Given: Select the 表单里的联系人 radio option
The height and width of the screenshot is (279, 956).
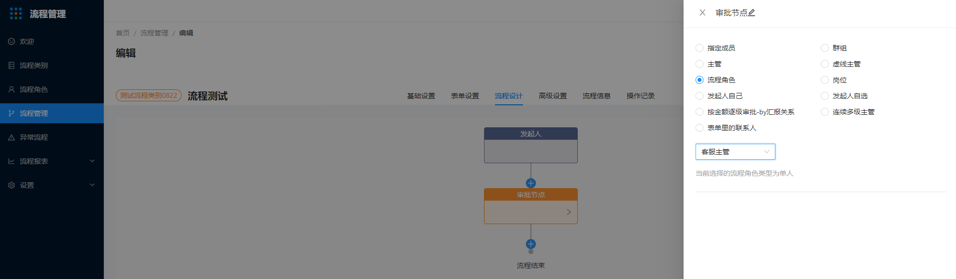Looking at the screenshot, I should click(700, 128).
